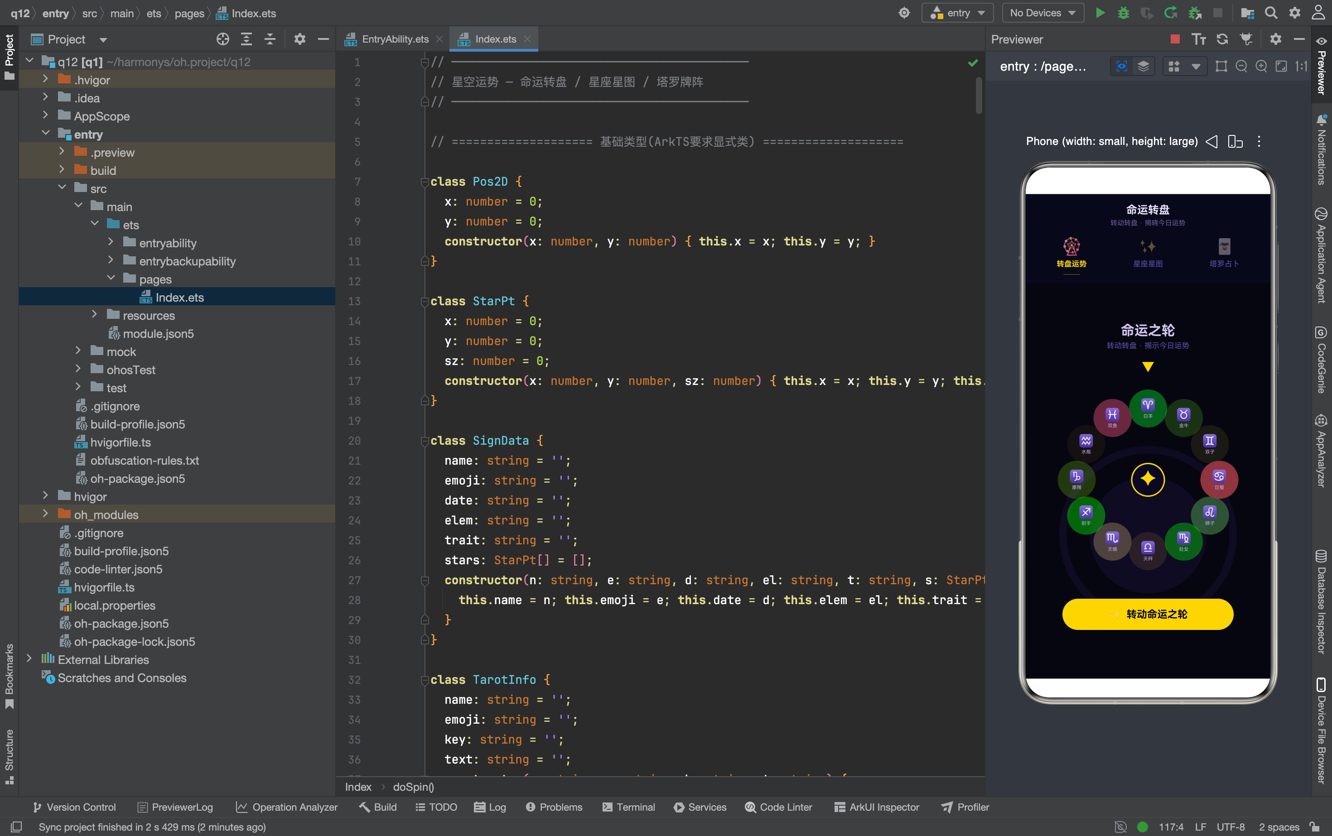
Task: Open the user account profile icon
Action: tap(1319, 13)
